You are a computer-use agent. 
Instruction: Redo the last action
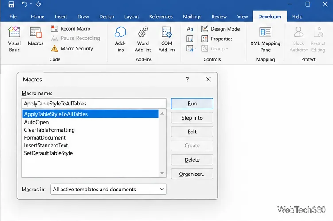tap(39, 4)
